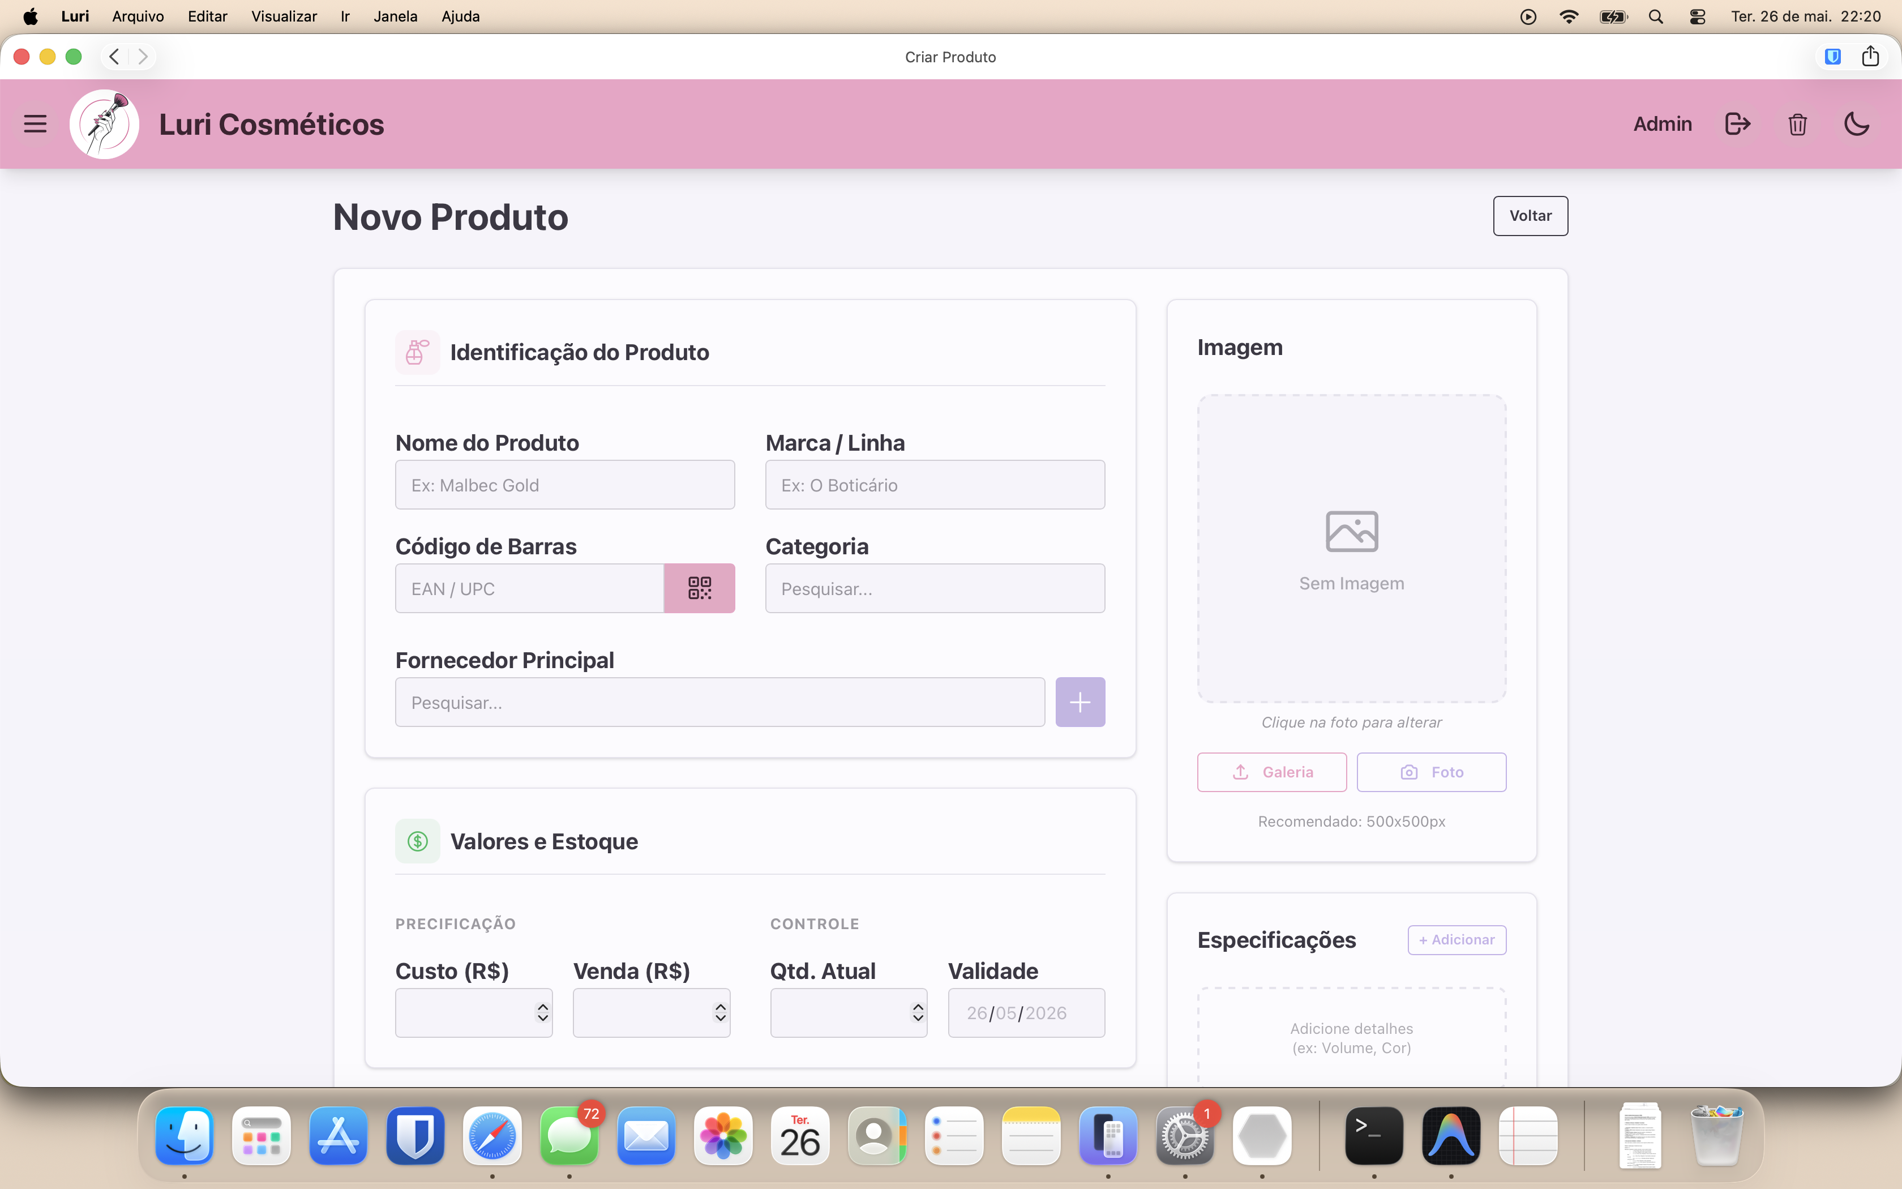Click the Admin user label
Image resolution: width=1902 pixels, height=1189 pixels.
point(1663,123)
